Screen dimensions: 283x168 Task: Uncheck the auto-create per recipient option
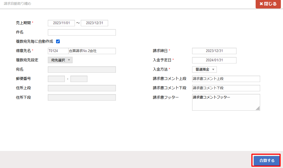pyautogui.click(x=58, y=41)
